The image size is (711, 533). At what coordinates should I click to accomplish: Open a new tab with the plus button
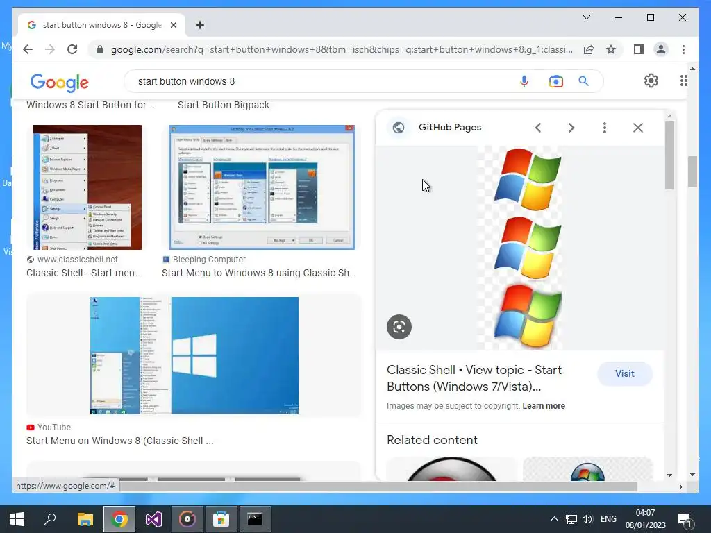pyautogui.click(x=199, y=25)
